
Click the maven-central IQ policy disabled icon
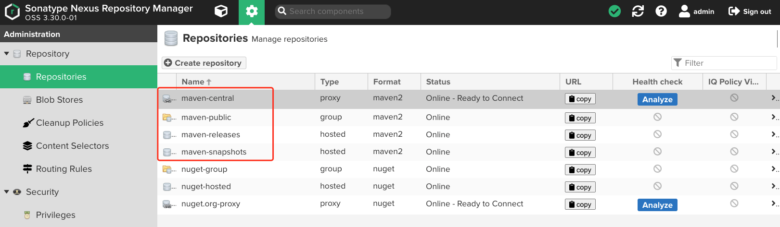(x=734, y=98)
